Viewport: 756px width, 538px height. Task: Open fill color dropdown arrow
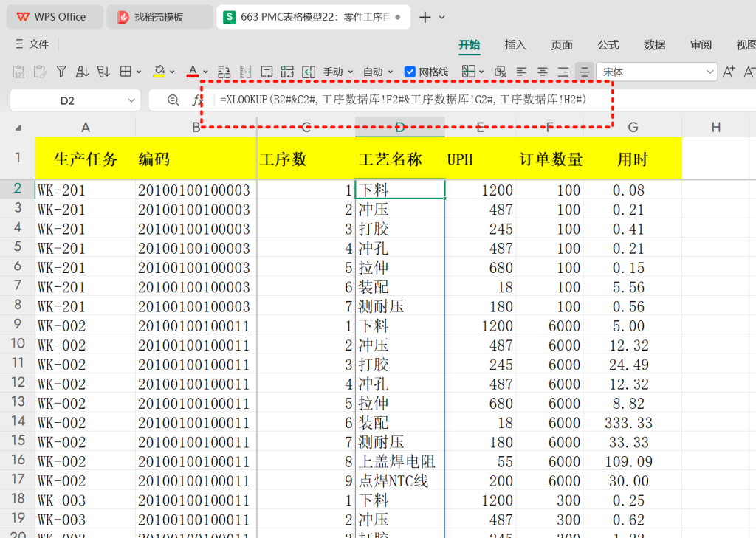[x=172, y=72]
